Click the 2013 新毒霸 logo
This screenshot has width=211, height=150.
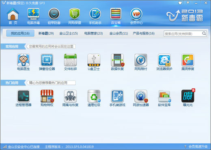click(x=185, y=15)
